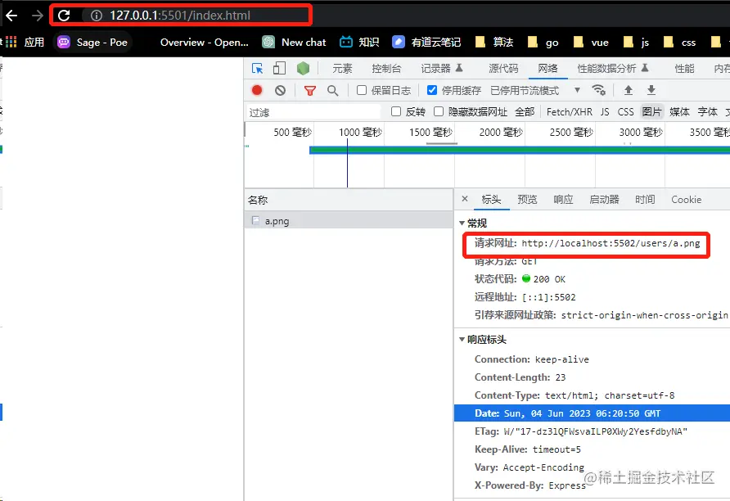Switch to the 网络 panel tab
Viewport: 730px width, 501px height.
point(548,69)
